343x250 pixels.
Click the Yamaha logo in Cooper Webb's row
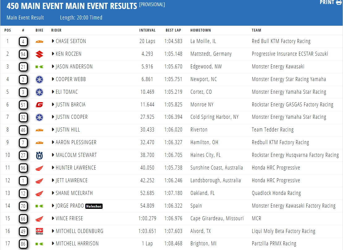pyautogui.click(x=39, y=80)
